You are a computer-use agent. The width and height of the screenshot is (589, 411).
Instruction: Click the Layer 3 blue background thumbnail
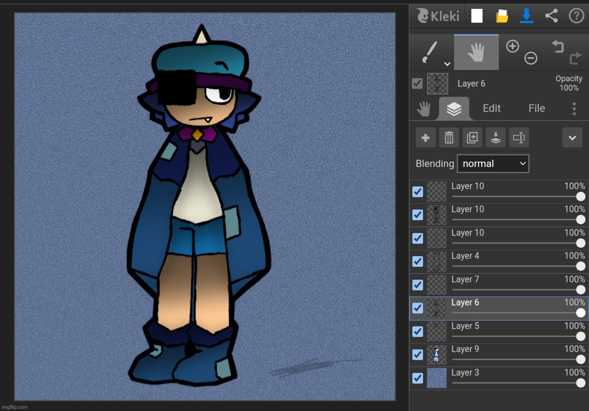(x=437, y=378)
